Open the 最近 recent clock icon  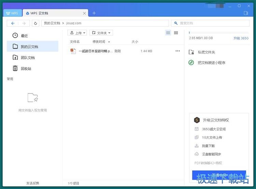click(15, 35)
